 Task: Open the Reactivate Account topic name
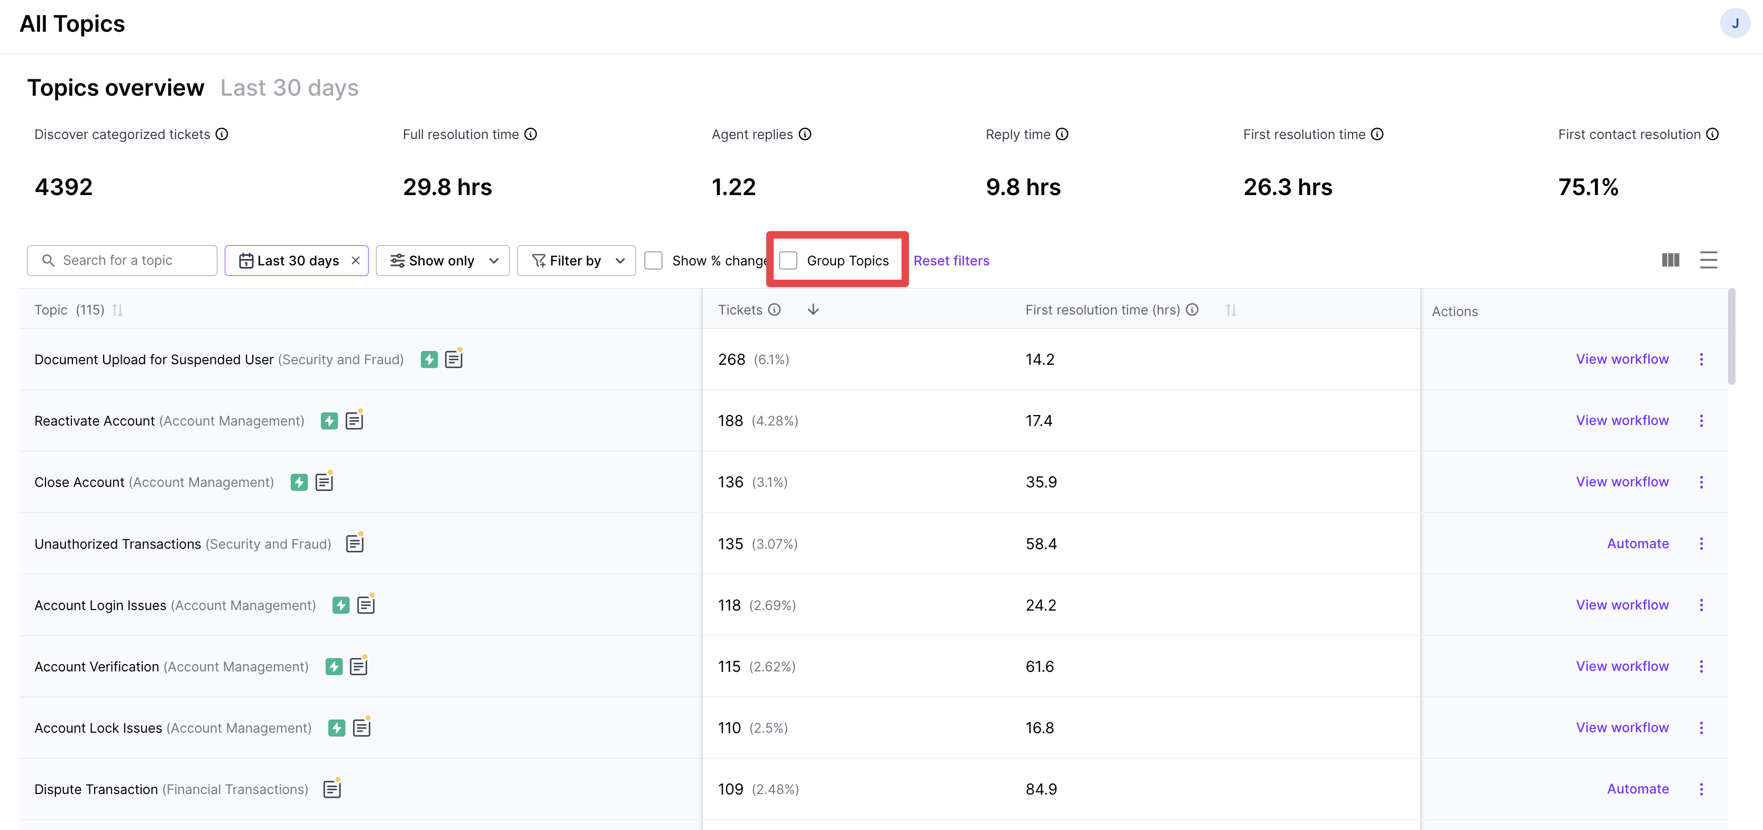click(x=95, y=421)
